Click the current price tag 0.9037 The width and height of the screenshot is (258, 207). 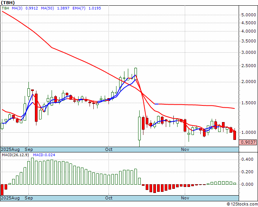pyautogui.click(x=248, y=142)
